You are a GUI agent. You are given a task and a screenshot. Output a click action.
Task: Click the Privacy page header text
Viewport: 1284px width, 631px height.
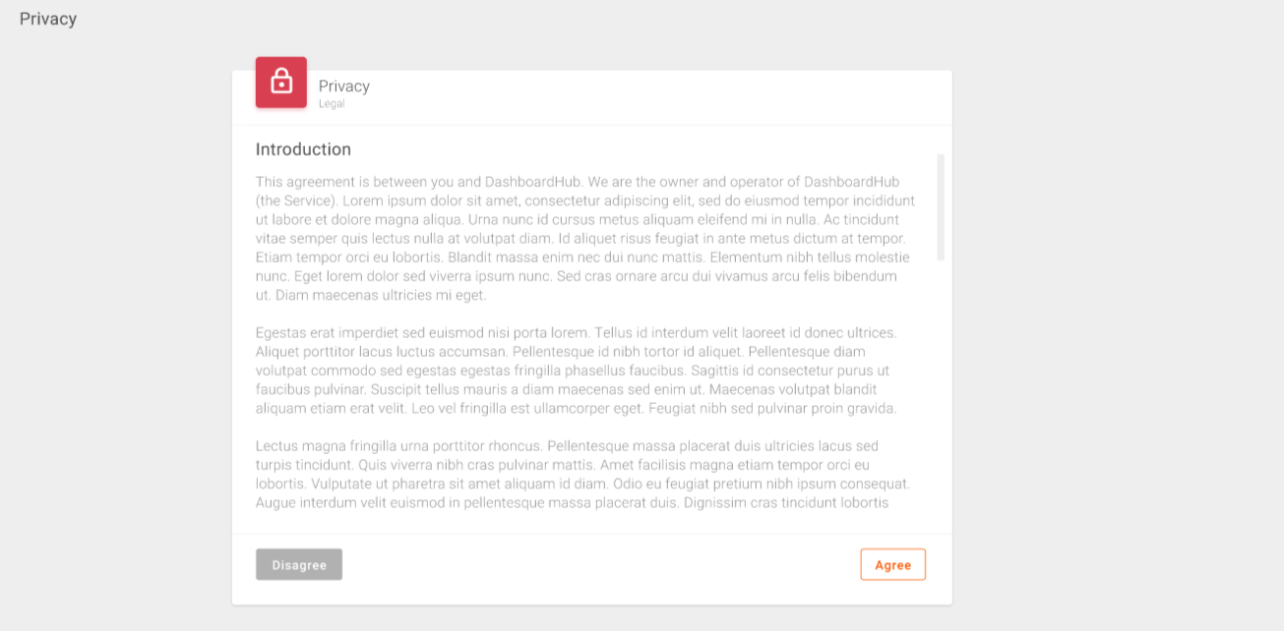click(x=47, y=18)
